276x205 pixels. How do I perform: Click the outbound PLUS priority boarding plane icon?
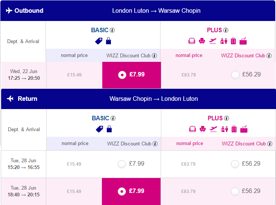212,41
